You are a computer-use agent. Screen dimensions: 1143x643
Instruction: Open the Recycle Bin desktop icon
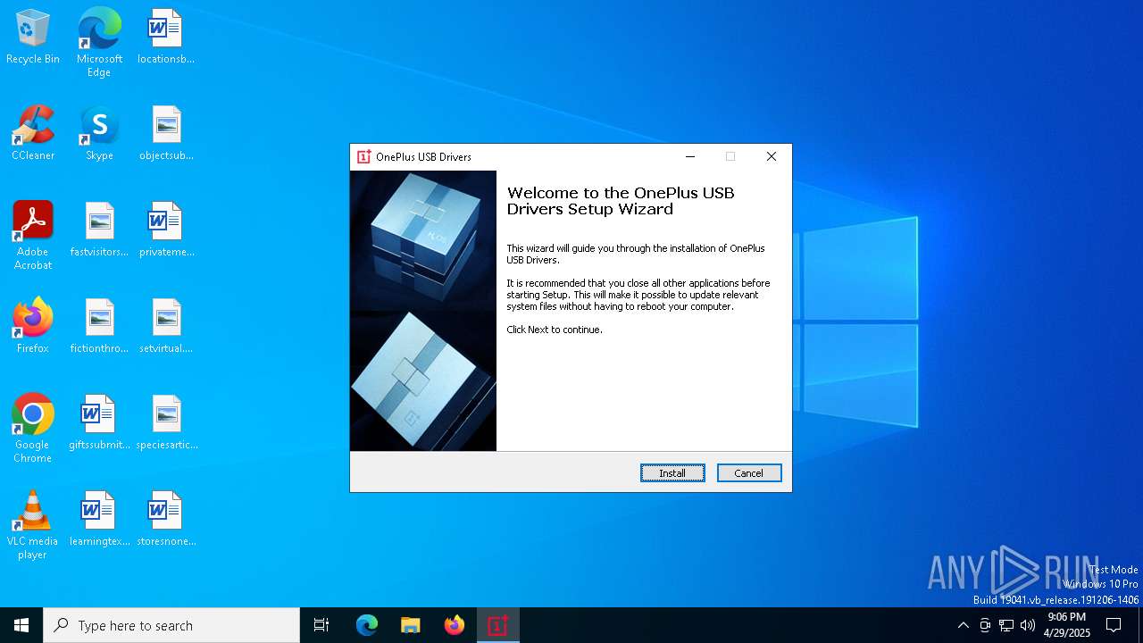33,38
